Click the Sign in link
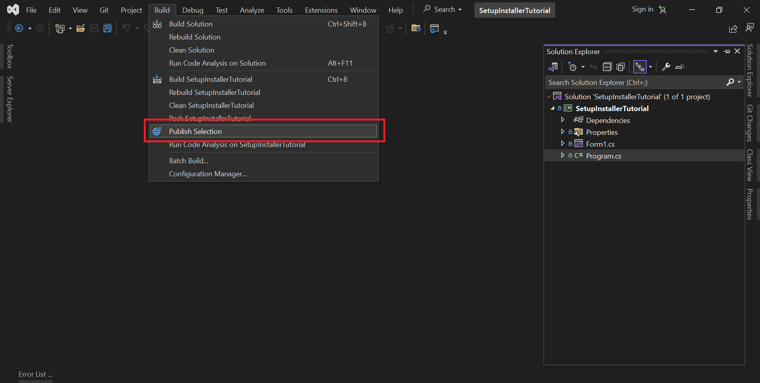This screenshot has width=760, height=383. pos(642,9)
